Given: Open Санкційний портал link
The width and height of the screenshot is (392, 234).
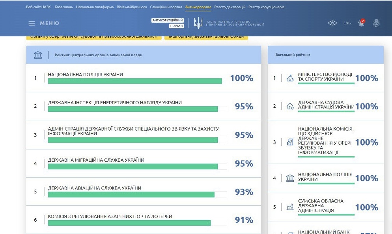Looking at the screenshot, I should (166, 7).
